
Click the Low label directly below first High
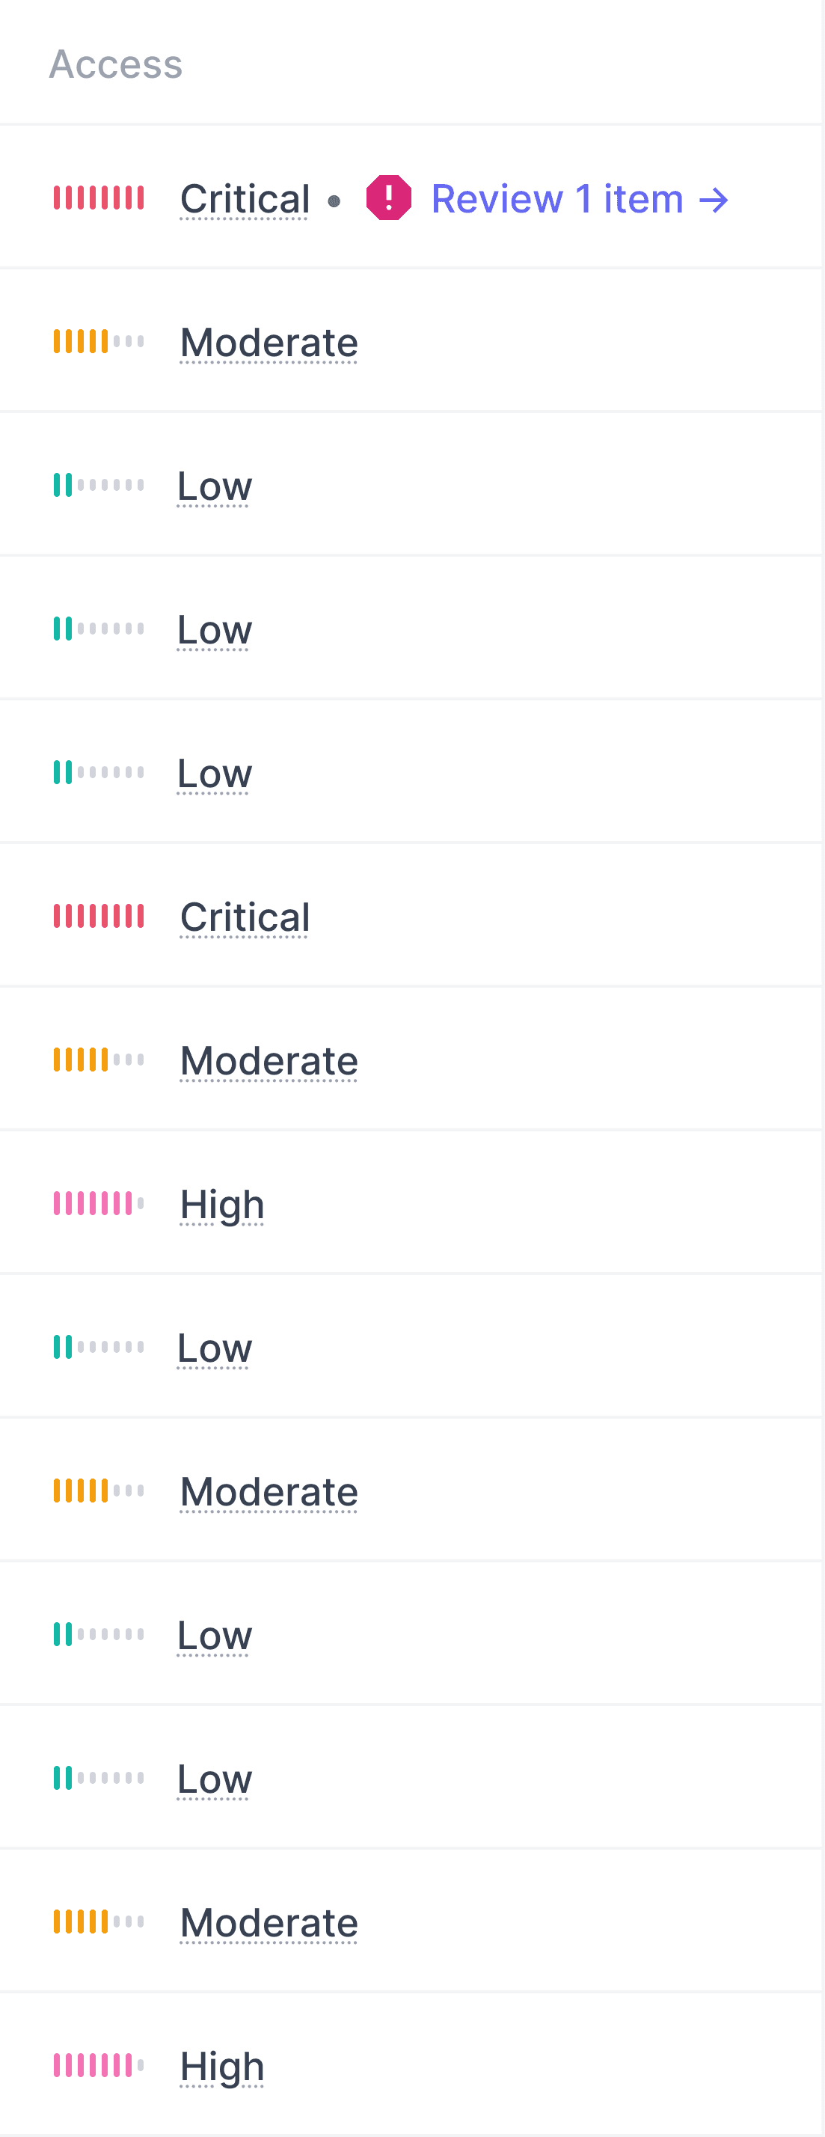(x=214, y=1348)
